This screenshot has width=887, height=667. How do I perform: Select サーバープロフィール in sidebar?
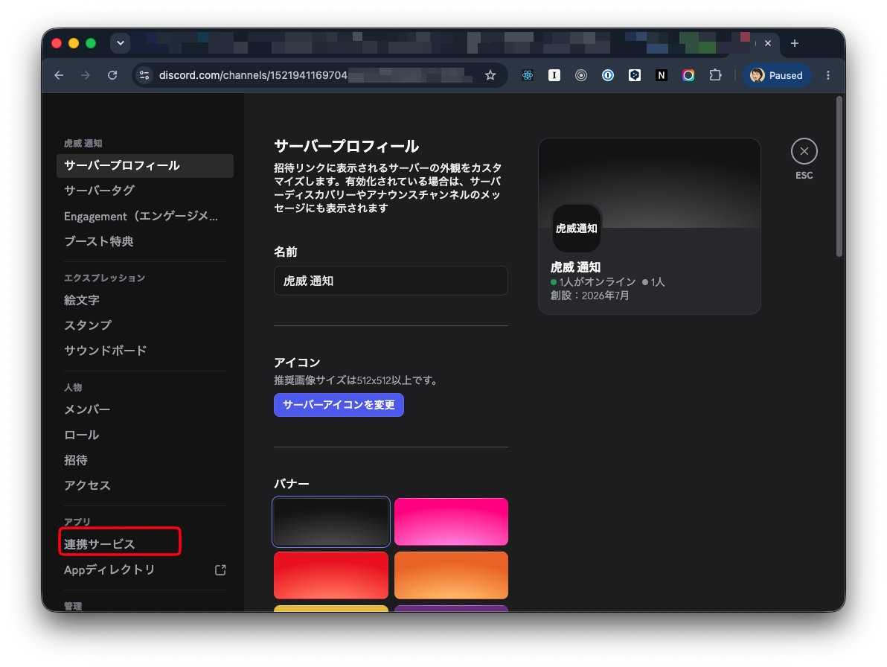pyautogui.click(x=145, y=166)
